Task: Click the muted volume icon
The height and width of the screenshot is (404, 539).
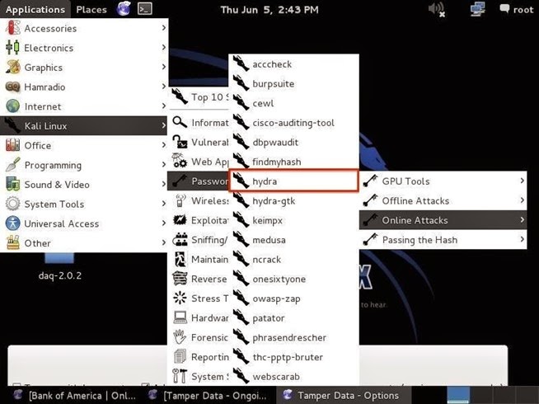Action: point(437,9)
